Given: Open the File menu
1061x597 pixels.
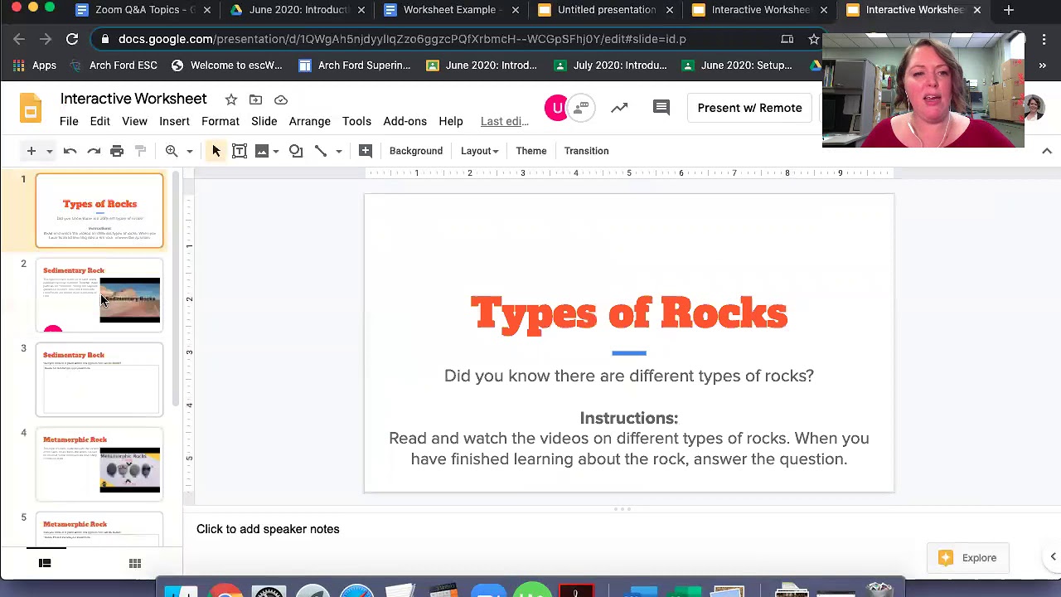Looking at the screenshot, I should point(69,121).
